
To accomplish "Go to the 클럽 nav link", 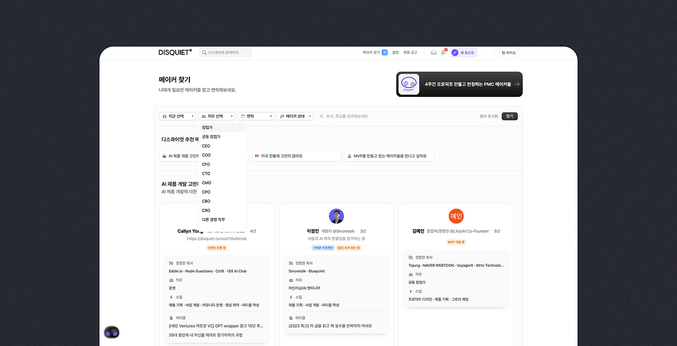I will click(396, 52).
